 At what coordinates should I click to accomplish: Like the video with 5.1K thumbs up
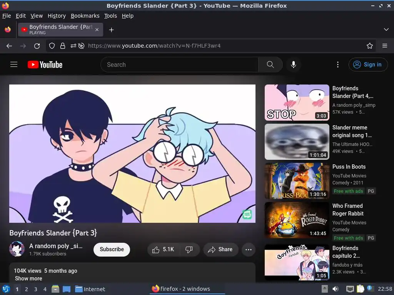163,249
